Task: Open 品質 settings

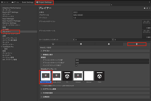Action: (4, 36)
